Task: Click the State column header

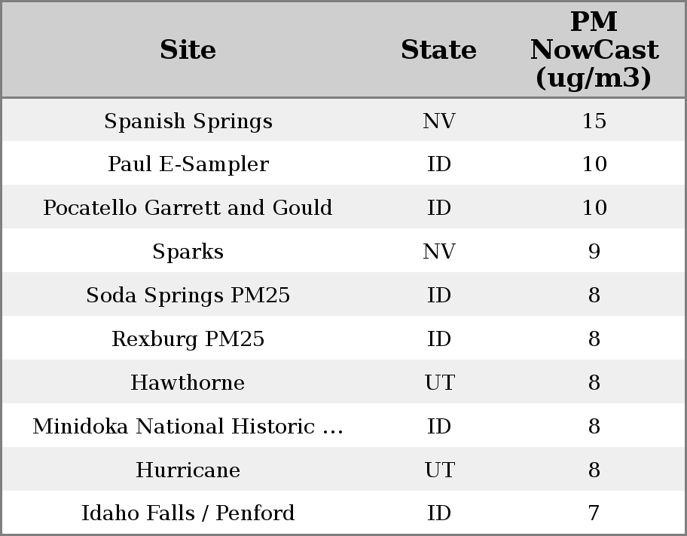Action: [438, 50]
